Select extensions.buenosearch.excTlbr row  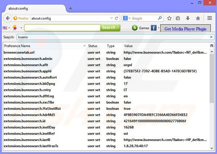pos(106,102)
